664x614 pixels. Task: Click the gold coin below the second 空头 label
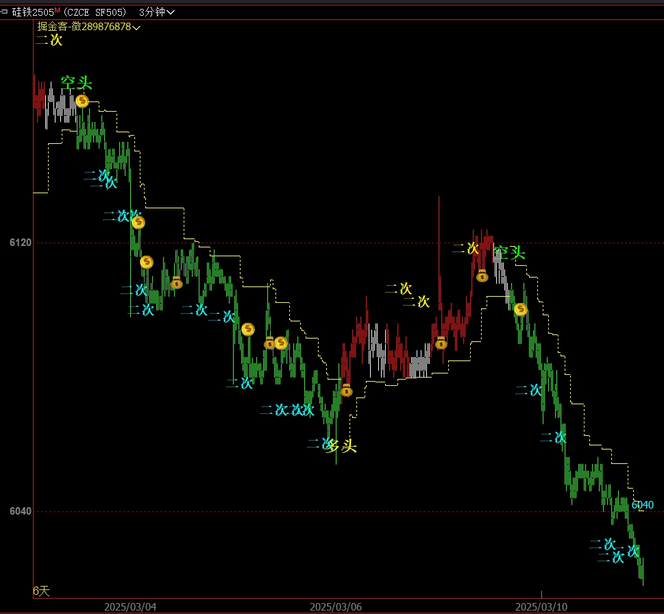pos(521,309)
